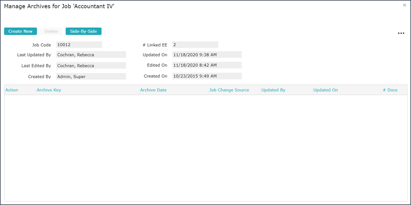The width and height of the screenshot is (411, 205).
Task: Select the Last Updated By field
Action: pyautogui.click(x=90, y=55)
